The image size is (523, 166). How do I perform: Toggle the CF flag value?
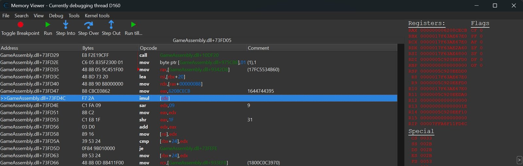pyautogui.click(x=477, y=30)
